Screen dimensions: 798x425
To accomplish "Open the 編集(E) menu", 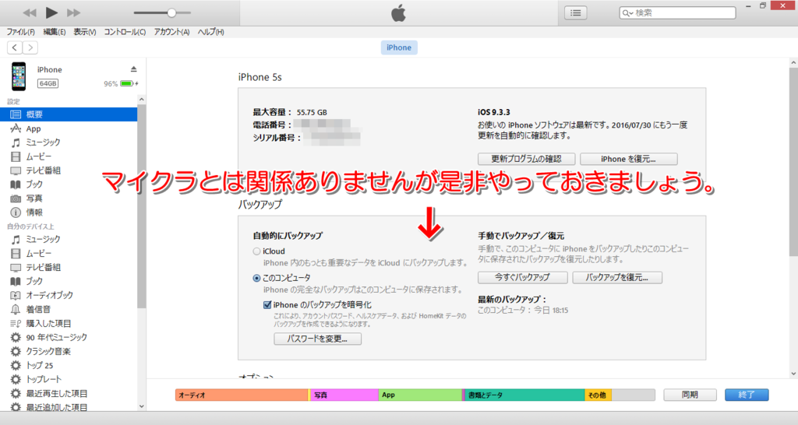I will (x=55, y=32).
